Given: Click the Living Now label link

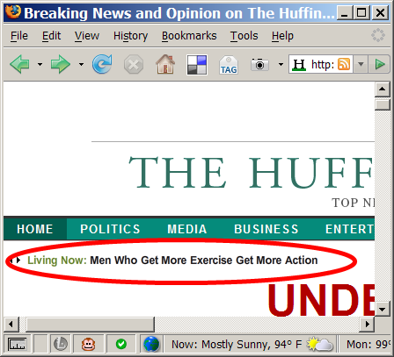Looking at the screenshot, I should tap(57, 261).
